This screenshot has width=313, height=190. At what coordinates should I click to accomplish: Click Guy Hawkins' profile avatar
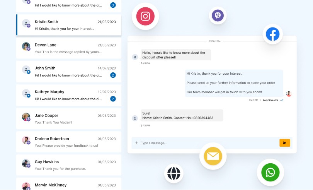coord(26,163)
